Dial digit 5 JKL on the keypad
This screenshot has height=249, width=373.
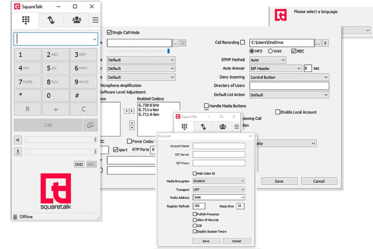click(x=55, y=68)
